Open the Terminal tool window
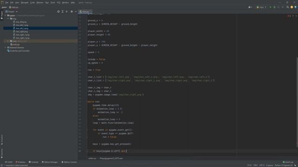The height and width of the screenshot is (167, 298). click(x=34, y=162)
